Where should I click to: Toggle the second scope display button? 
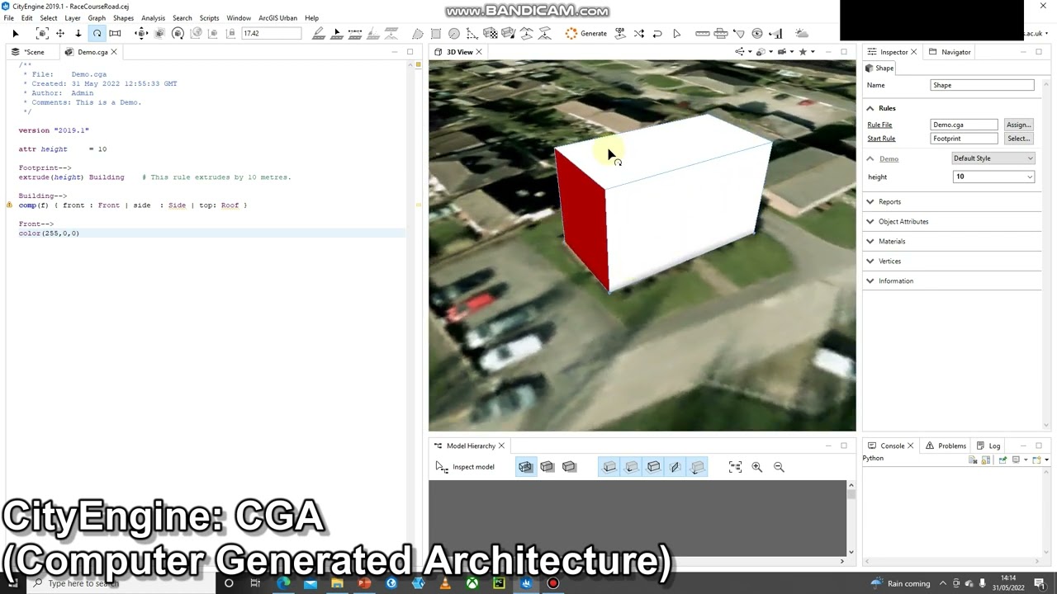632,467
